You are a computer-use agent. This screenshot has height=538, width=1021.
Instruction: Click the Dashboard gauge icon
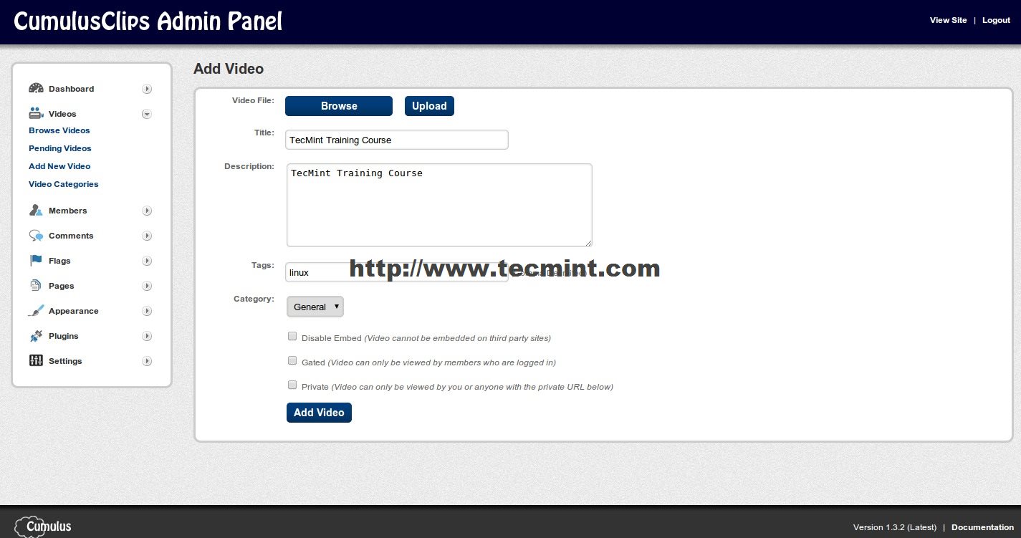click(x=36, y=88)
